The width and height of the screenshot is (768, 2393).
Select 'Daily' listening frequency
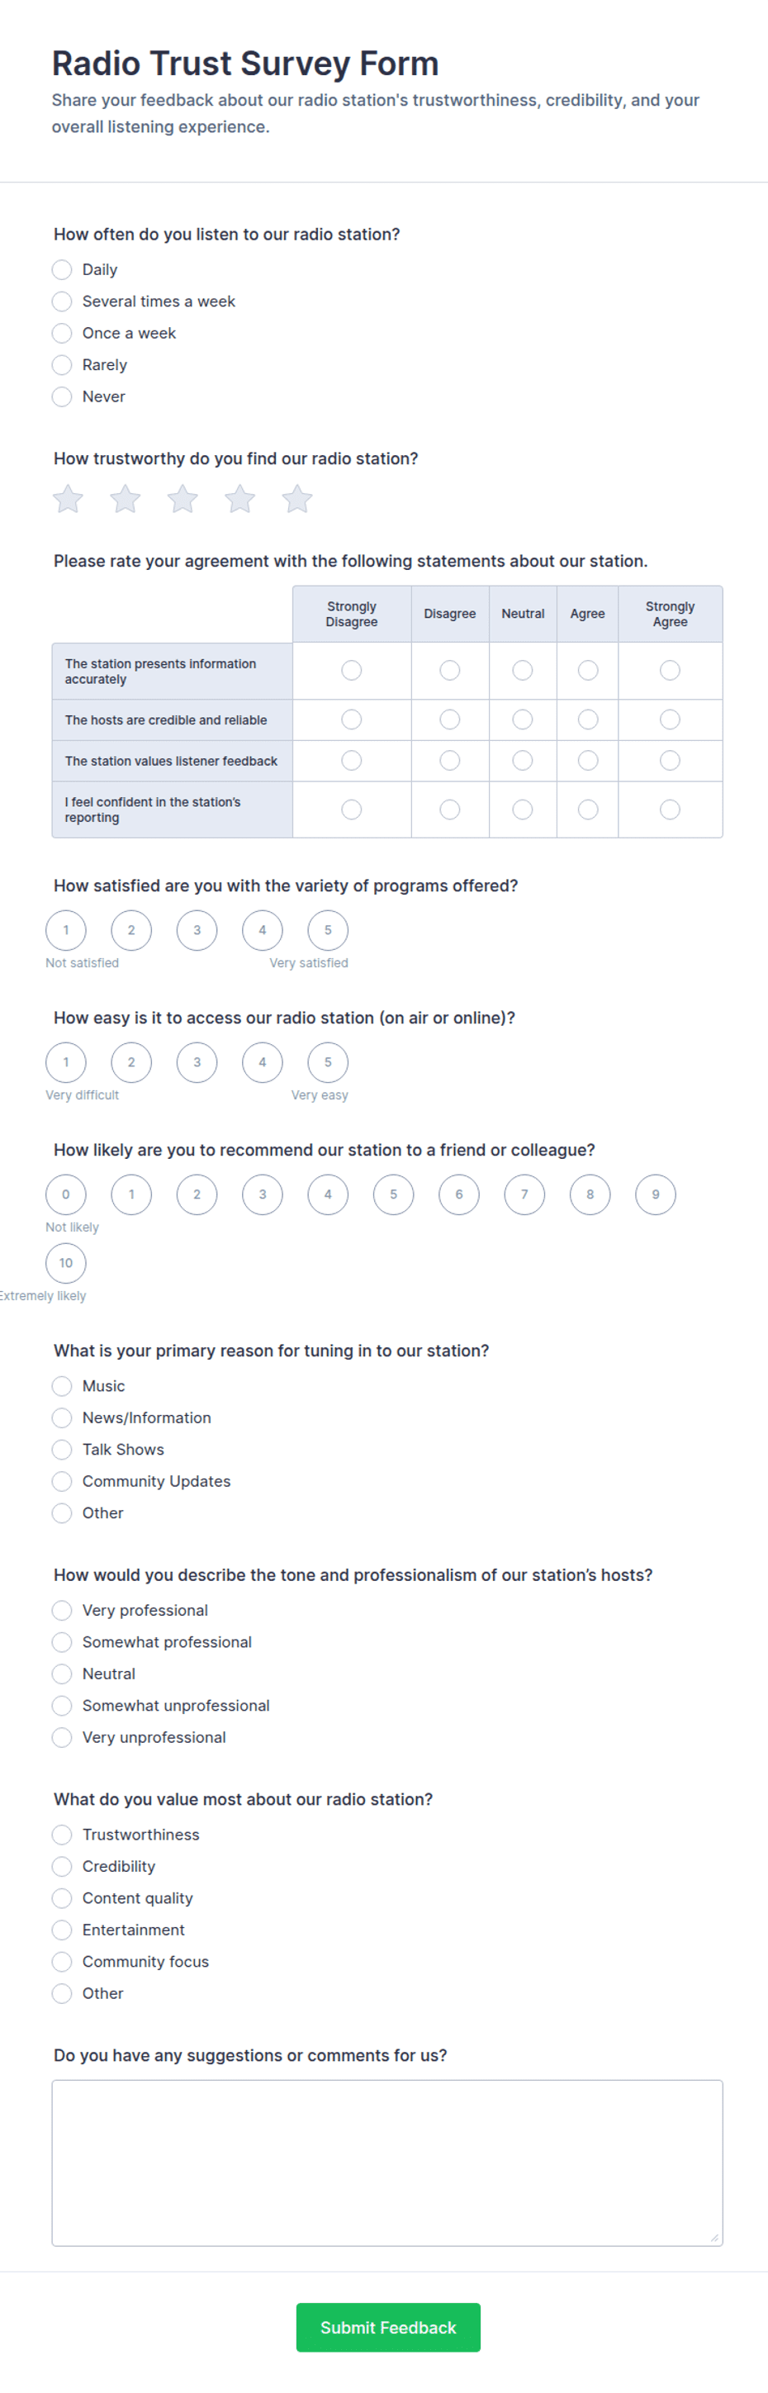pyautogui.click(x=62, y=269)
